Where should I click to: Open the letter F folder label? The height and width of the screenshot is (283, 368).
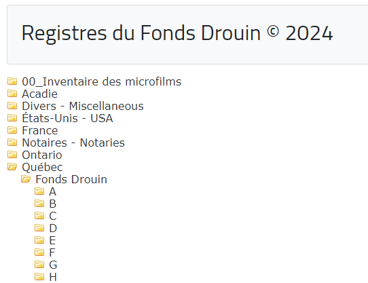[x=52, y=252]
